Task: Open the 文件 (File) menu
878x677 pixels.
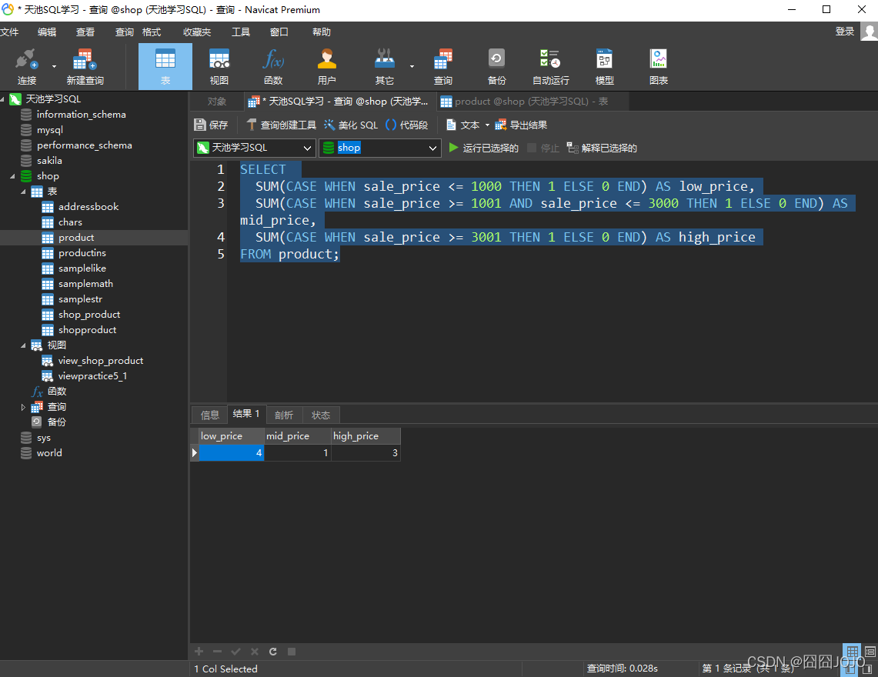Action: 9,32
